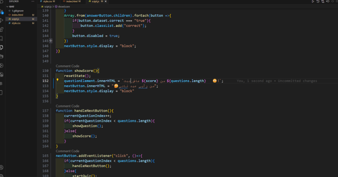Image resolution: width=338 pixels, height=177 pixels.
Task: Click the lightbulb code action on line 152
Action: (x=57, y=80)
